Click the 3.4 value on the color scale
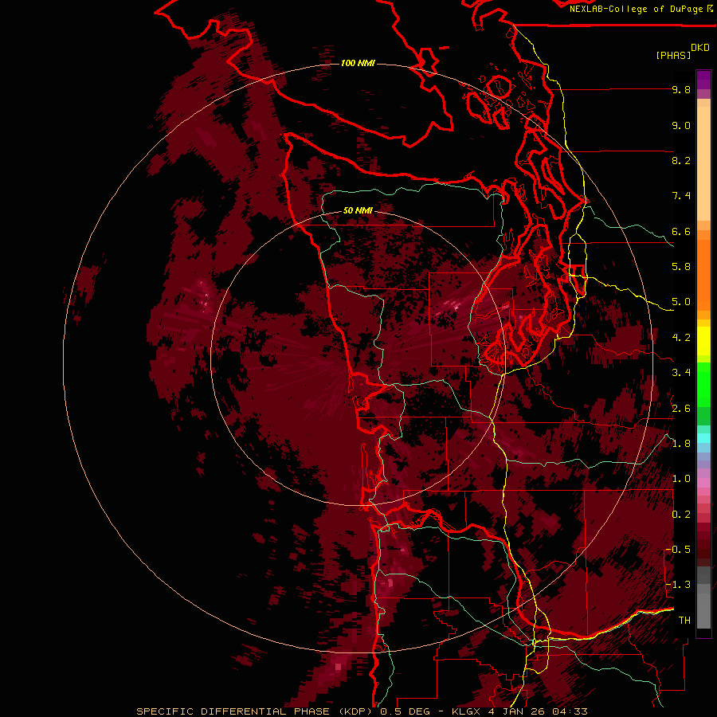 pos(681,373)
